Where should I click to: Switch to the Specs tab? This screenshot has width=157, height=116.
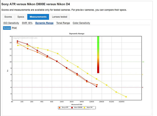[x=21, y=17]
